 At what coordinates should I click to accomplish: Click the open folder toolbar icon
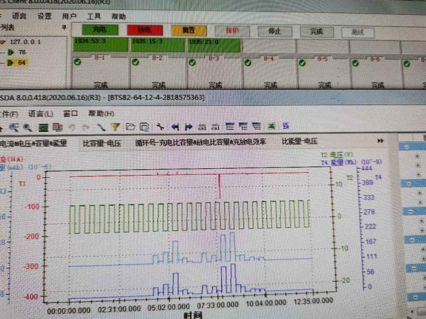tap(130, 127)
